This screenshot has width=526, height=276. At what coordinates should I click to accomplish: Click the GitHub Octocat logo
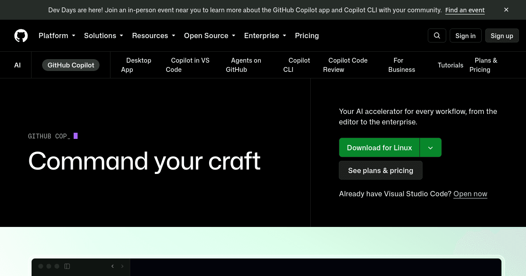[21, 35]
